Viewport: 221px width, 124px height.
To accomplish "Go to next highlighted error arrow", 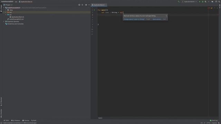I will pyautogui.click(x=217, y=8).
